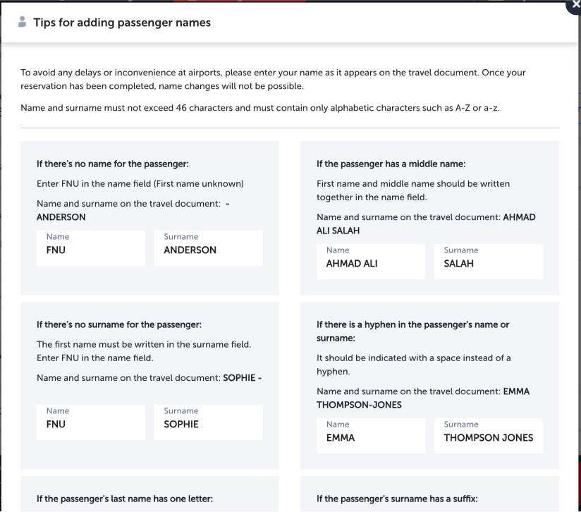Image resolution: width=581 pixels, height=512 pixels.
Task: Click the FNU name field for Sophie
Action: coord(91,422)
